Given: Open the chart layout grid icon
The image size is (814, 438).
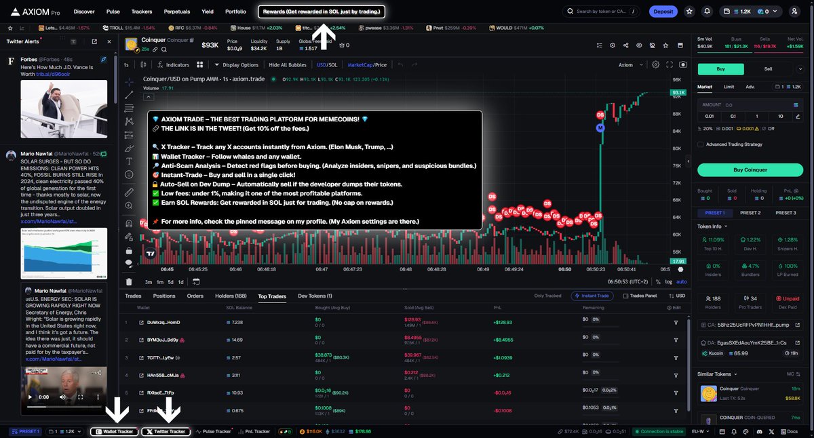Looking at the screenshot, I should [x=200, y=65].
